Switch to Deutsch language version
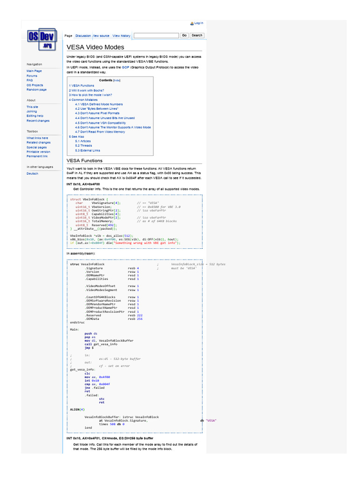 pyautogui.click(x=32, y=174)
